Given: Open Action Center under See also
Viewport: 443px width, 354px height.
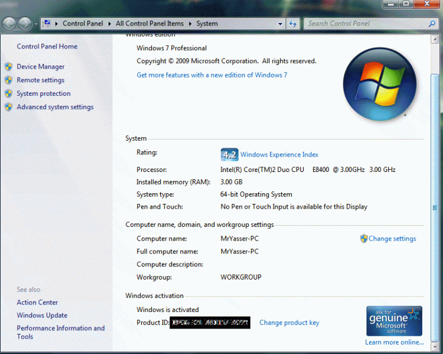Looking at the screenshot, I should (37, 303).
